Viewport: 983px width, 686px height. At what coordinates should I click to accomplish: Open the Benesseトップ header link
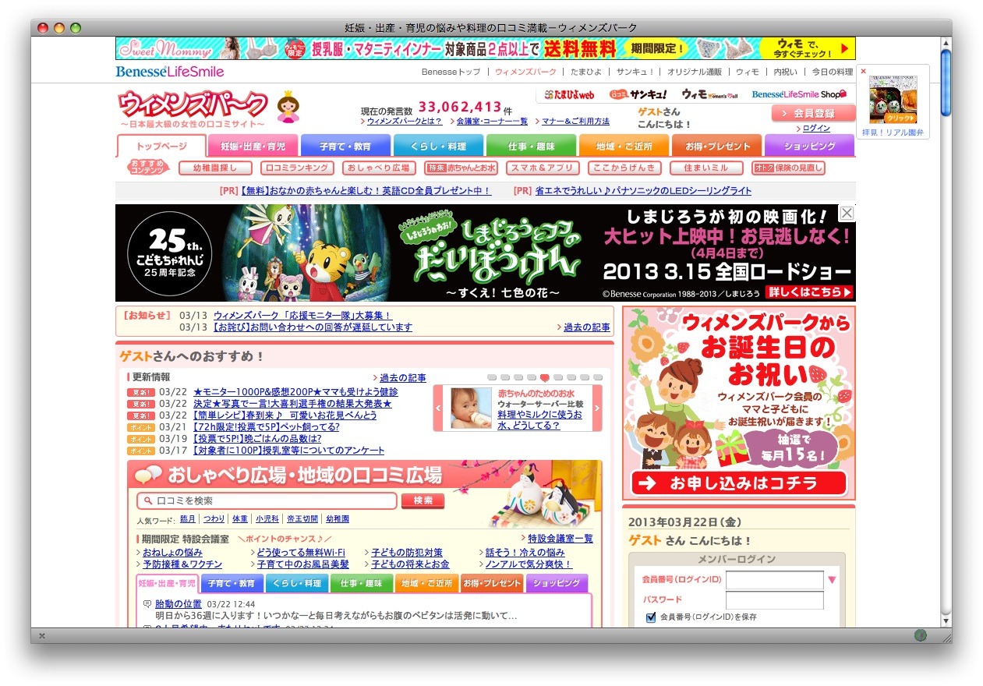[451, 72]
